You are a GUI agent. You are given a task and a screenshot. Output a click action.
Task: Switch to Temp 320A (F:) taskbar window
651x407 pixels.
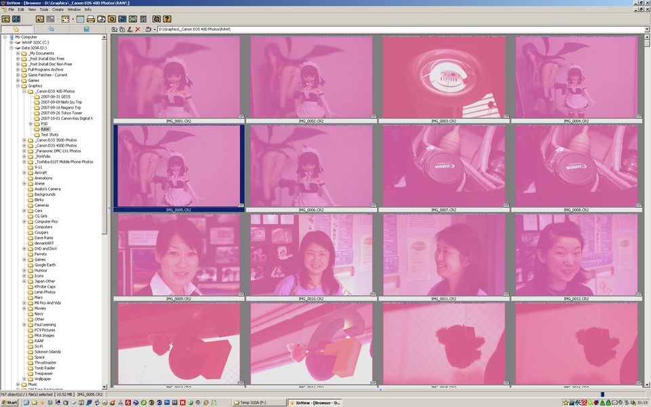click(258, 402)
